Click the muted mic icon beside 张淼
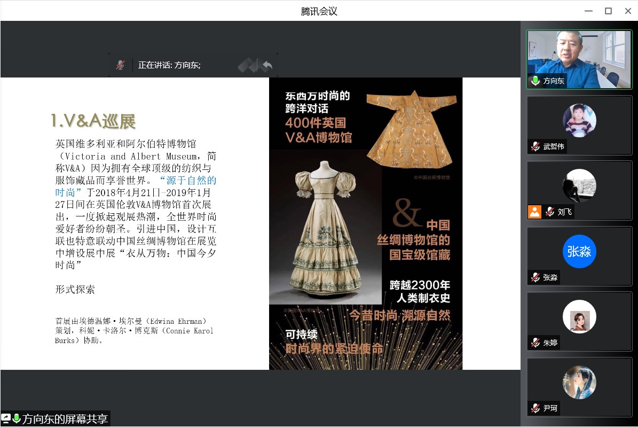Viewport: 638px width, 427px height. pos(535,277)
